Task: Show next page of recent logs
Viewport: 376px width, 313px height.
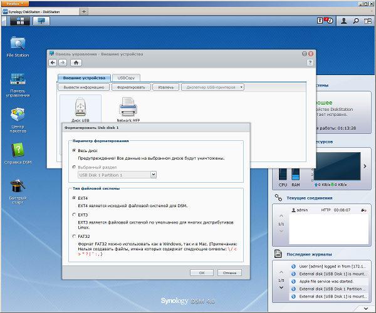Action: [x=281, y=287]
